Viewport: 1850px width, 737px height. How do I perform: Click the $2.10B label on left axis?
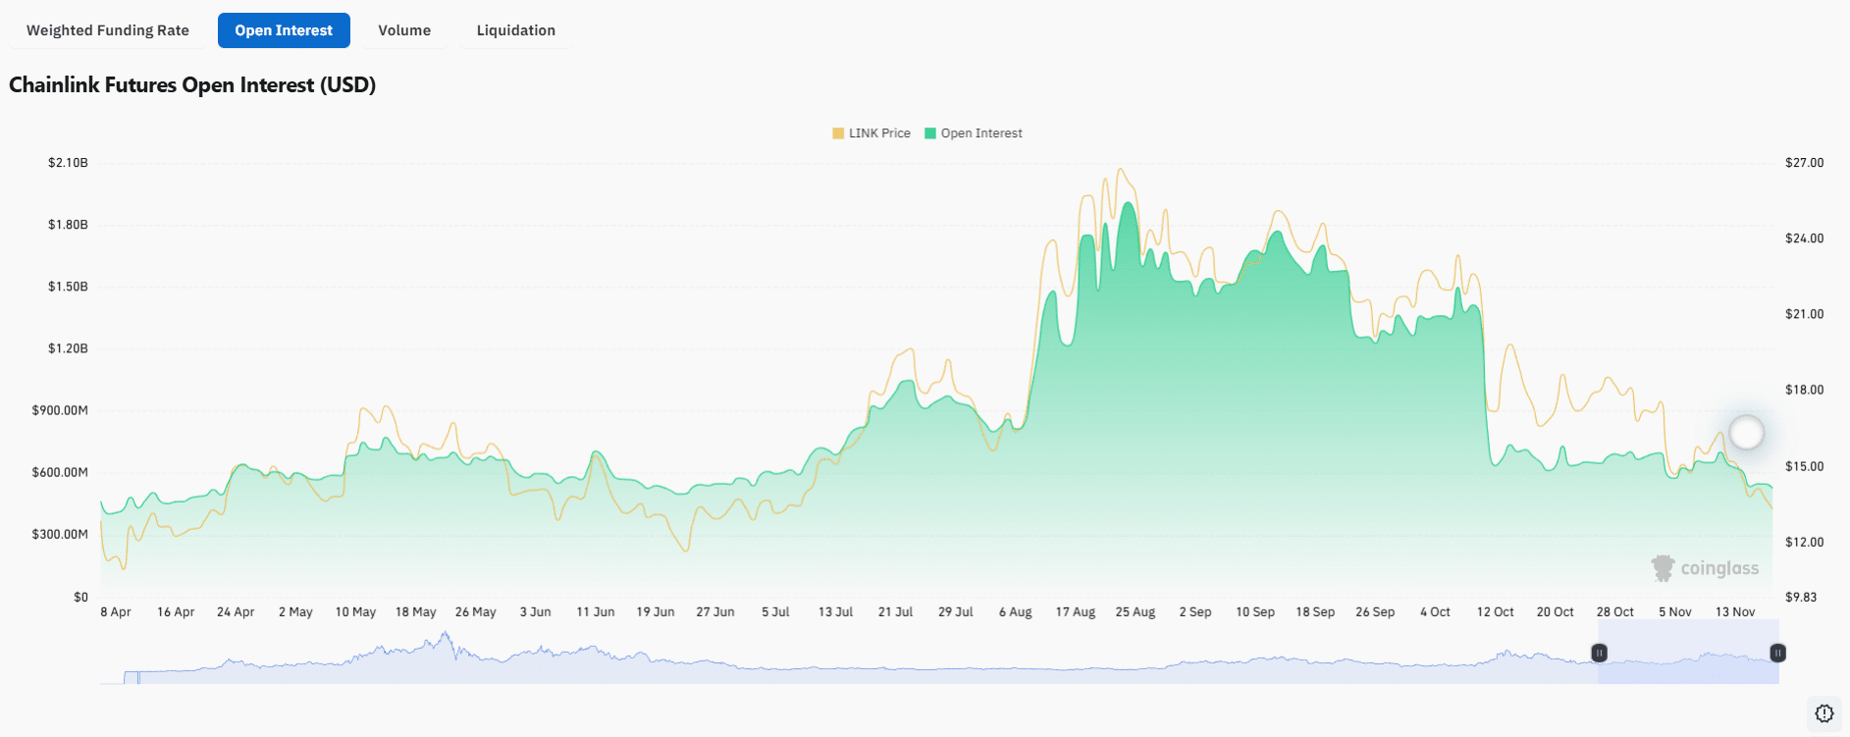pos(68,163)
